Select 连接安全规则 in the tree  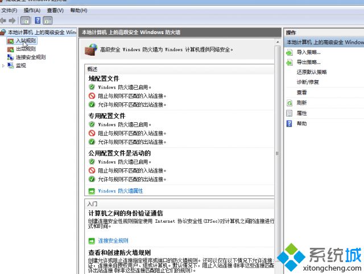point(31,57)
